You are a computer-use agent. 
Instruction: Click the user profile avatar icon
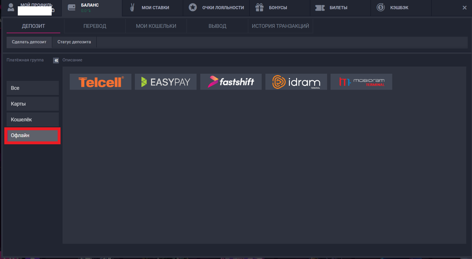[11, 7]
